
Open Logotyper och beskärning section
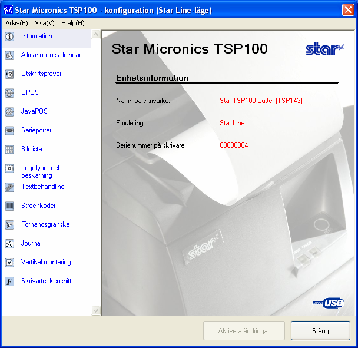(x=41, y=171)
